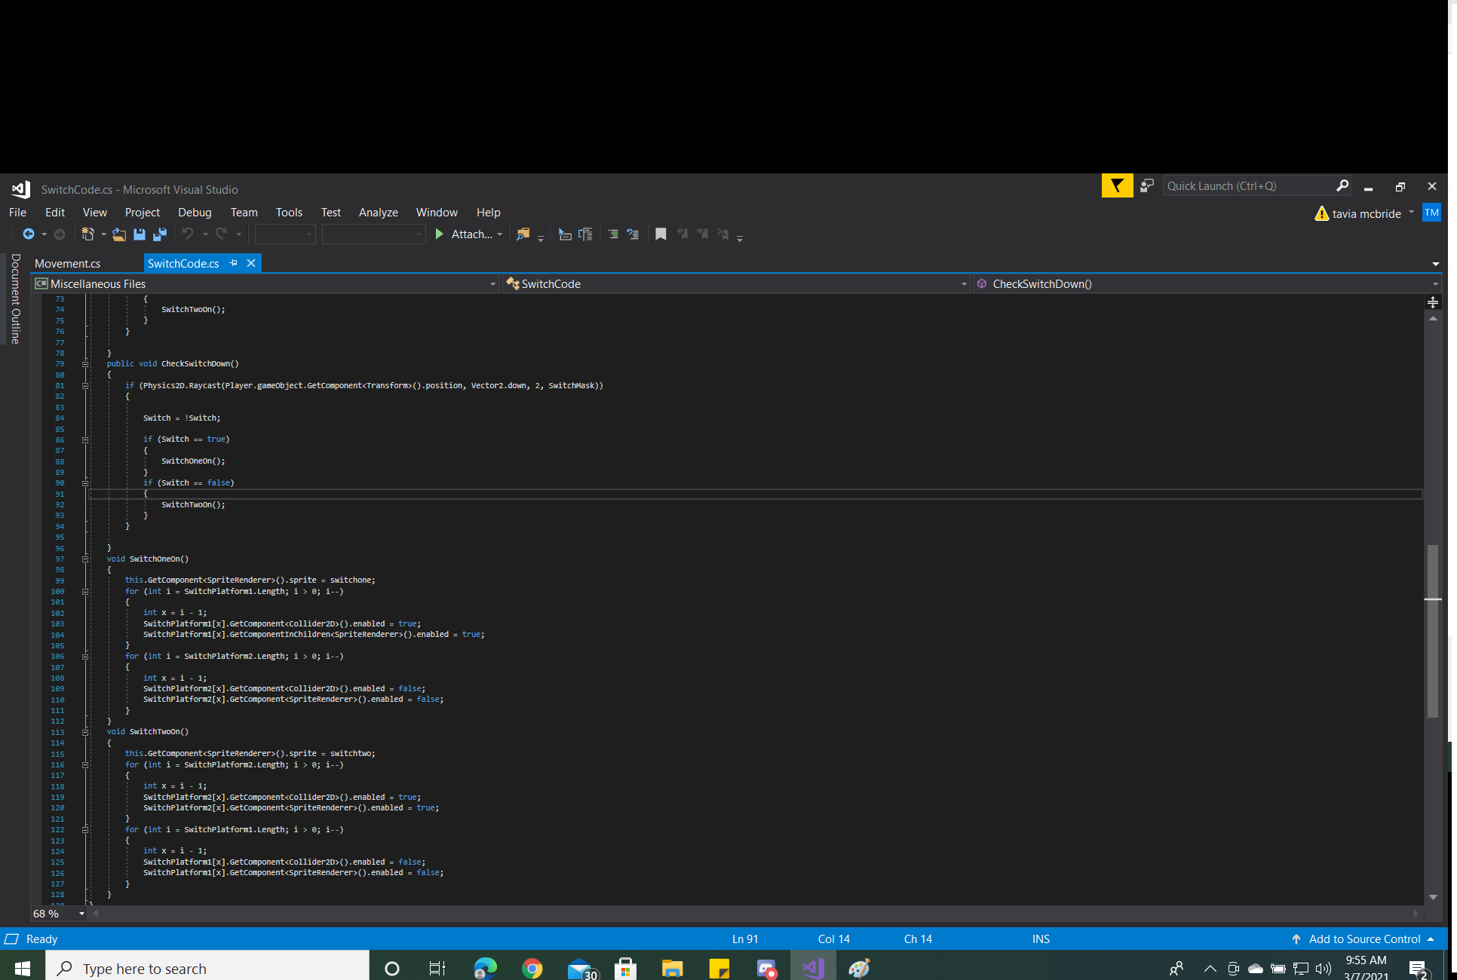
Task: Open the 68 % zoom level dropdown
Action: [x=81, y=914]
